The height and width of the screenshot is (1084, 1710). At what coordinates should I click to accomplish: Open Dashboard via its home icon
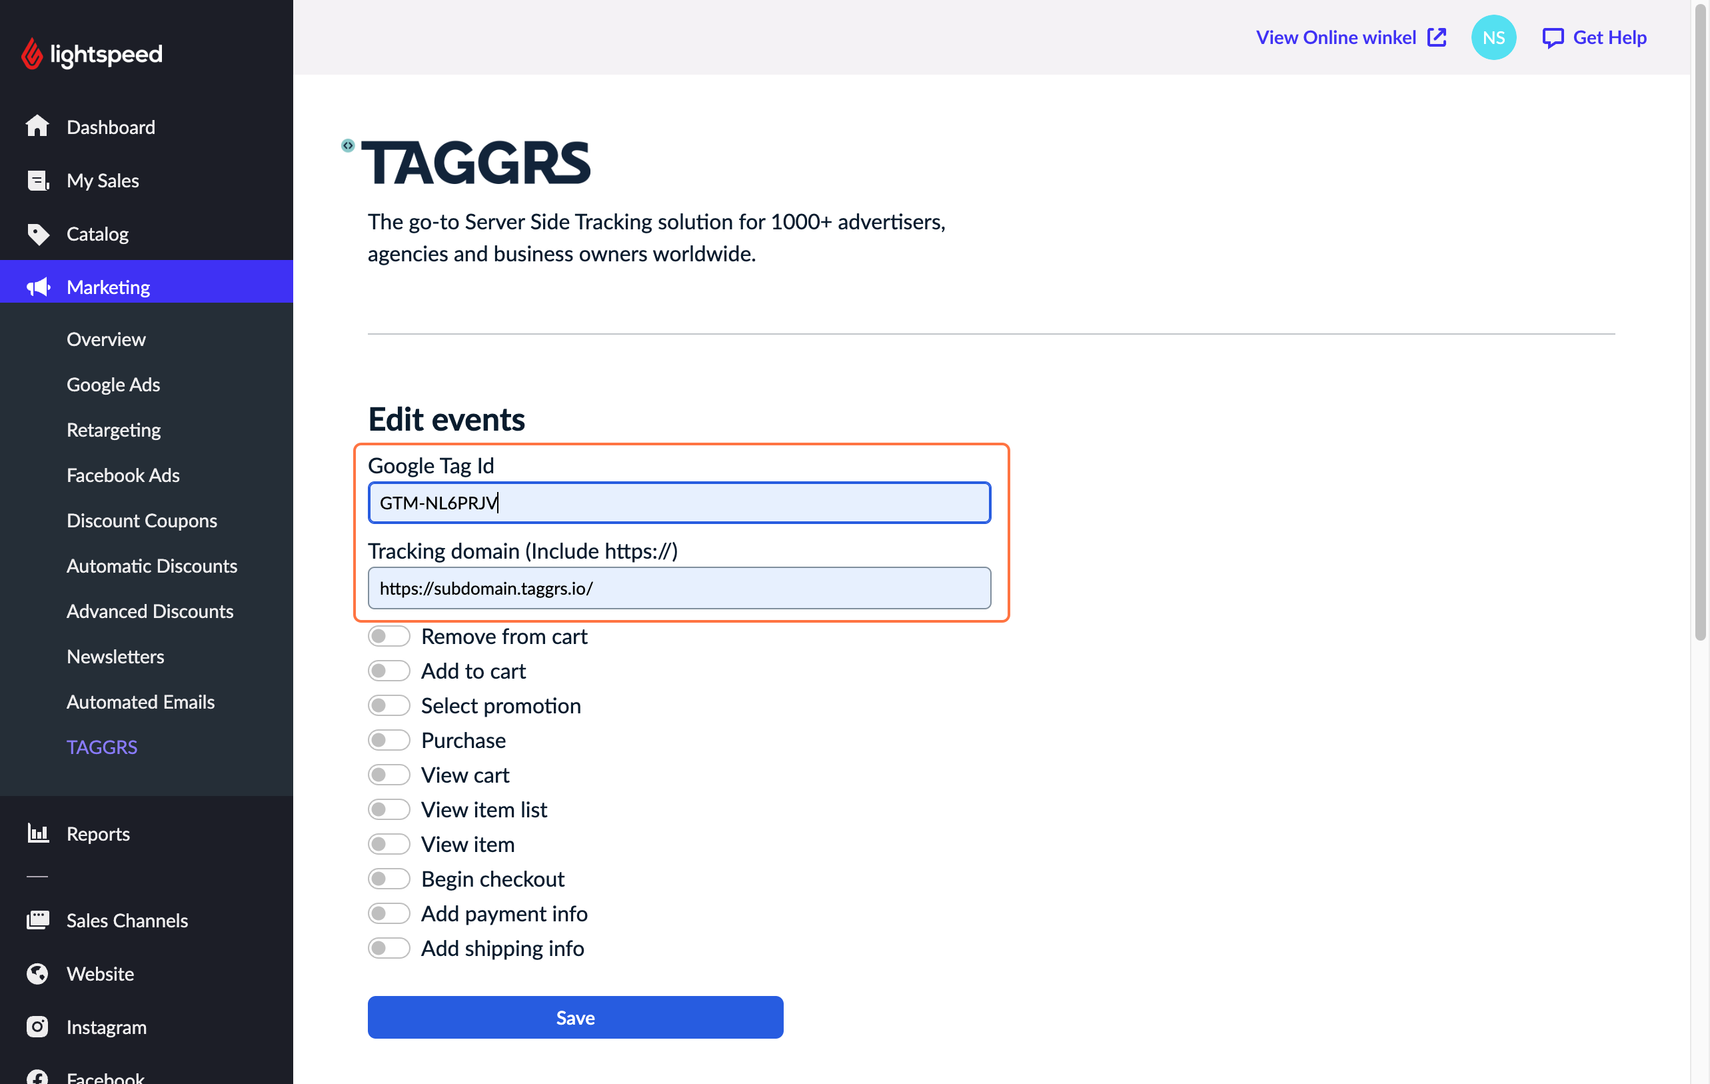[37, 127]
